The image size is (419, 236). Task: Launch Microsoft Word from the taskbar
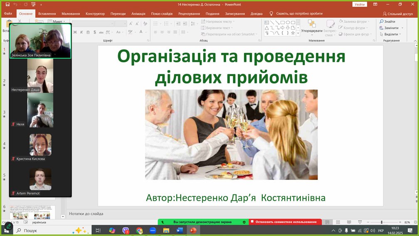coord(180,230)
